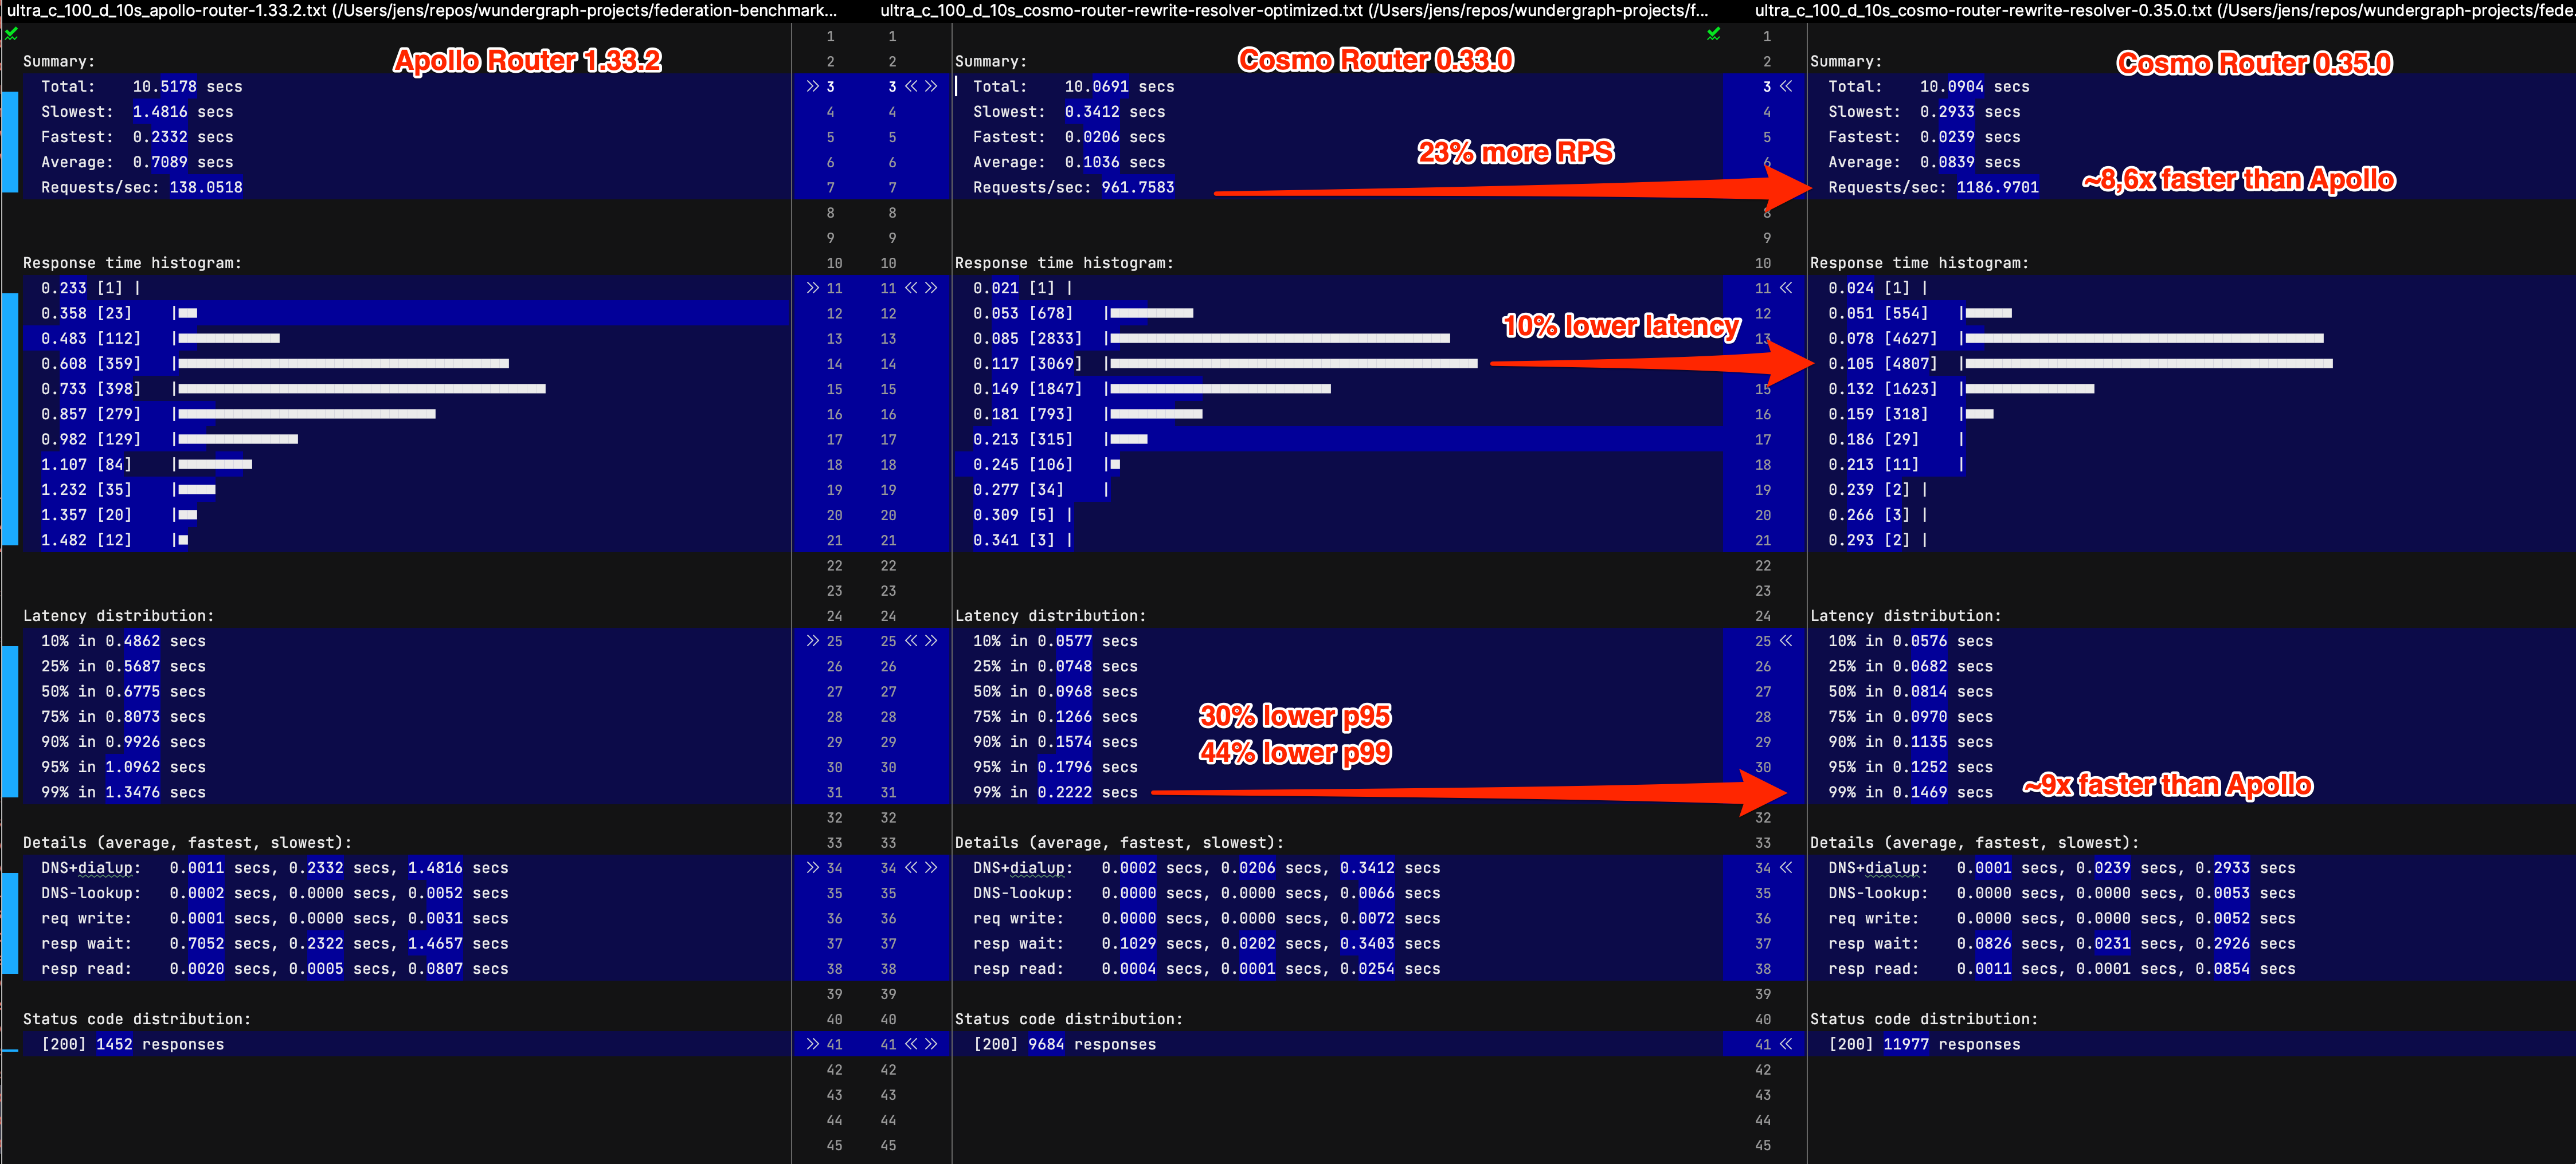Click the 99% in 1.3476 secs line
2576x1164 pixels.
click(123, 792)
